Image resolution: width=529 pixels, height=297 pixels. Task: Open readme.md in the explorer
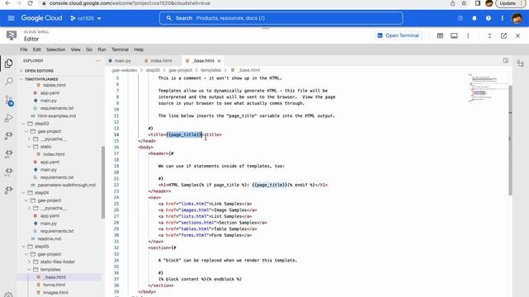(50, 238)
